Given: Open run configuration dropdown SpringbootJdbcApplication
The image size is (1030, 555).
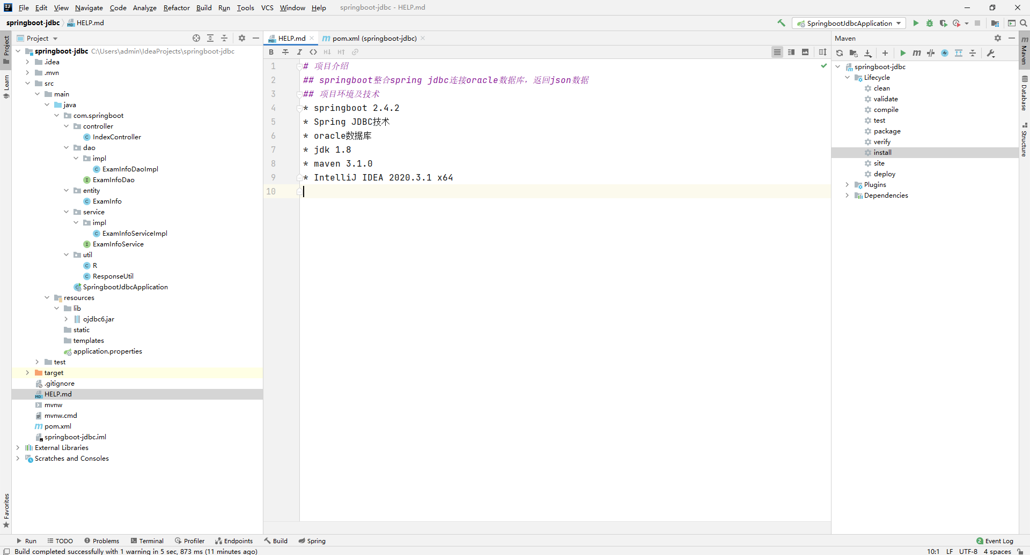Looking at the screenshot, I should click(x=849, y=23).
